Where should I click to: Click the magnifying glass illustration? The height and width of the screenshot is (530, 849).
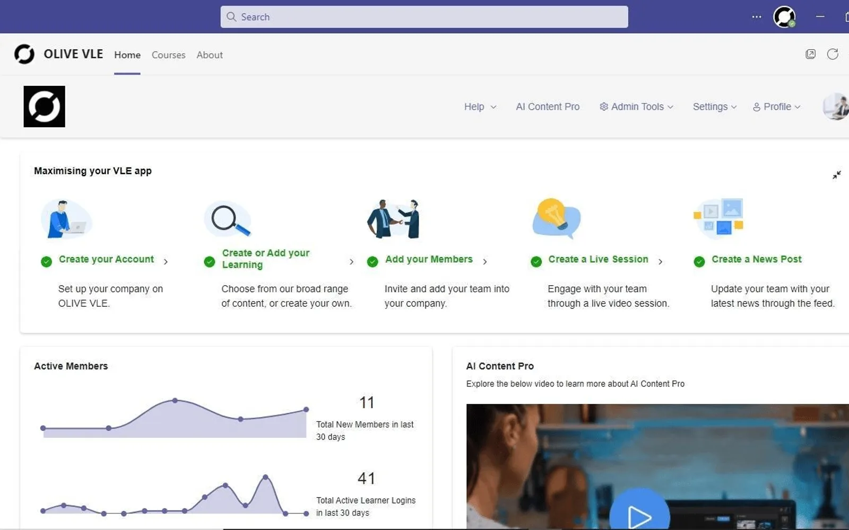coord(228,218)
